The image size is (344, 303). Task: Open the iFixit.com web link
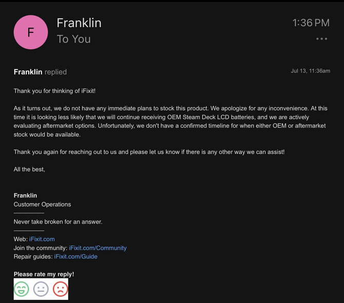point(42,239)
